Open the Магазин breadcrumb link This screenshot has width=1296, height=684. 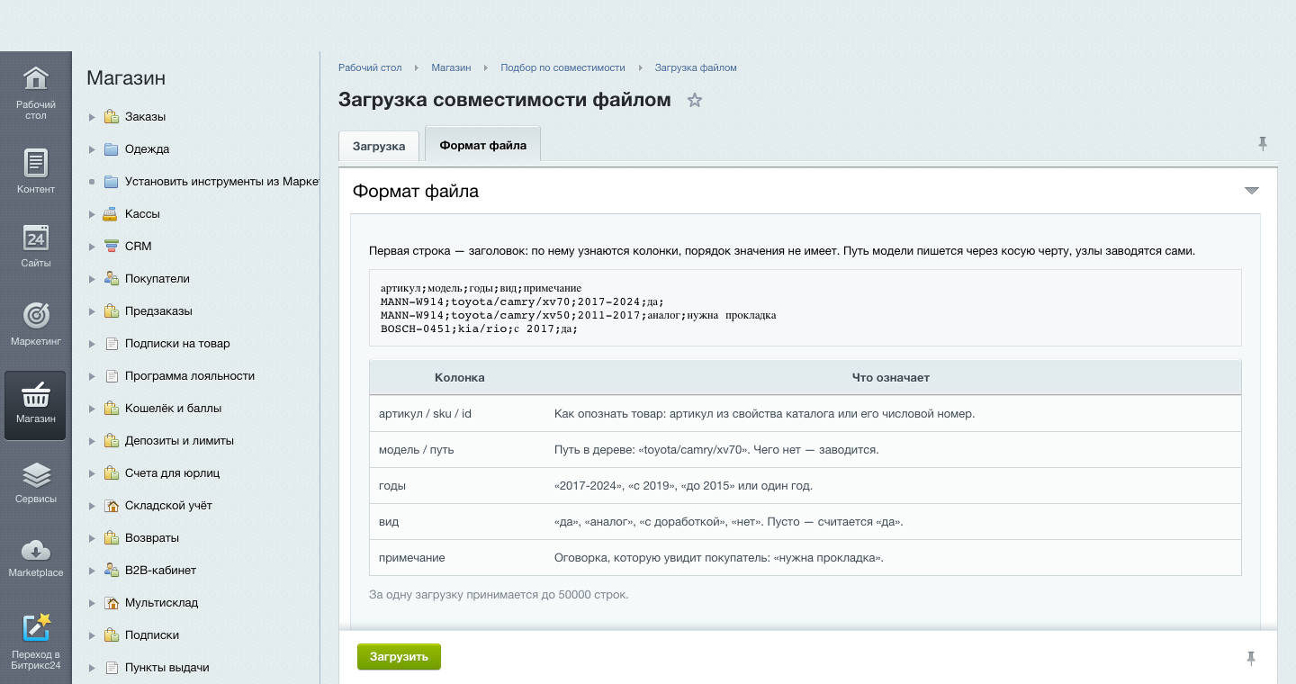(x=451, y=67)
